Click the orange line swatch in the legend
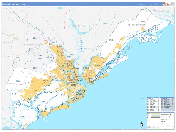Image resolution: width=176 pixels, height=132 pixels. (x=156, y=113)
